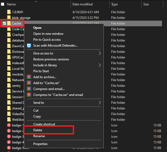This screenshot has width=167, height=152.
Task: Click the 1.0.9041 folder icon
Action: tap(9, 12)
